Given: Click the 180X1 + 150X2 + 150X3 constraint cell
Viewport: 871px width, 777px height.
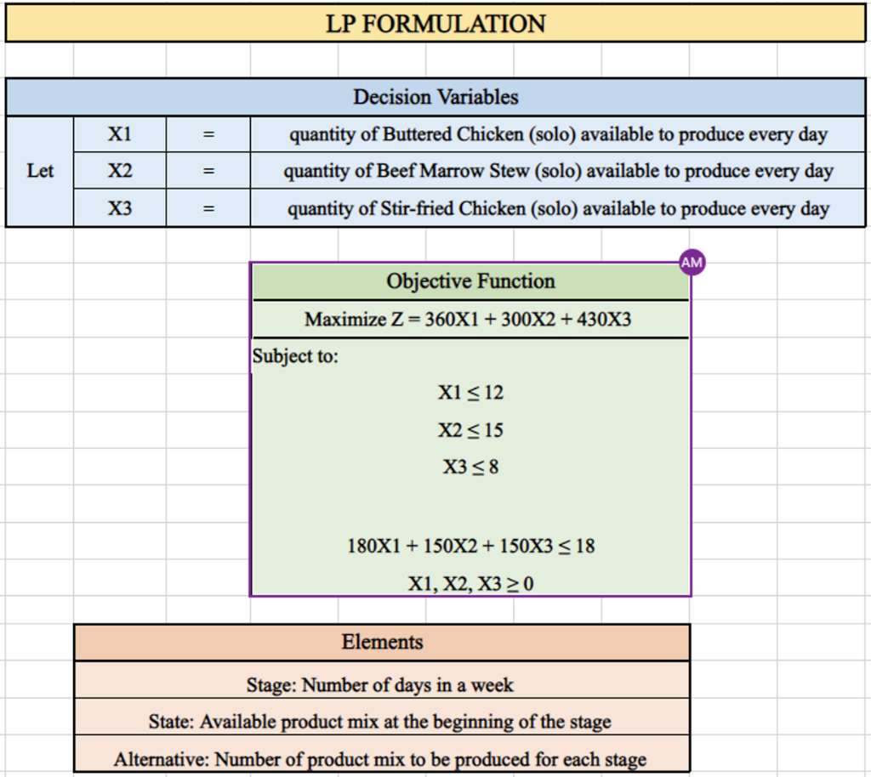Looking at the screenshot, I should coord(470,547).
